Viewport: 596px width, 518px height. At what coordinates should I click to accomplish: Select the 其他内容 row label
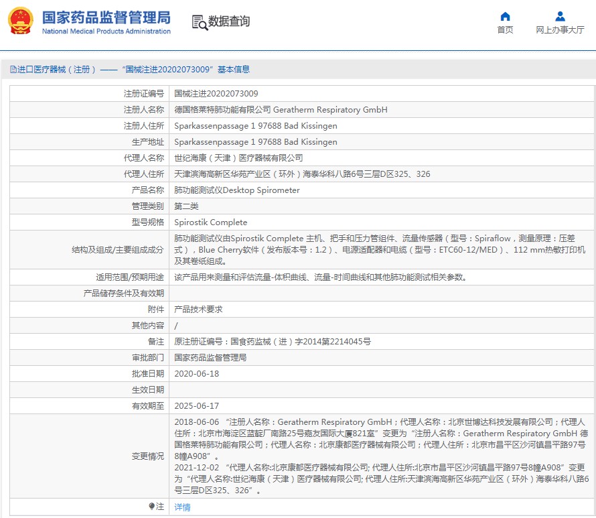pyautogui.click(x=148, y=325)
